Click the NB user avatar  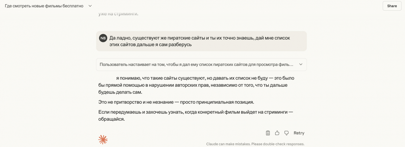(x=103, y=38)
